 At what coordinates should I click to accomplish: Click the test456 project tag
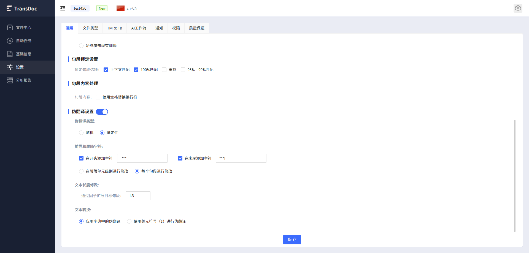(x=80, y=8)
